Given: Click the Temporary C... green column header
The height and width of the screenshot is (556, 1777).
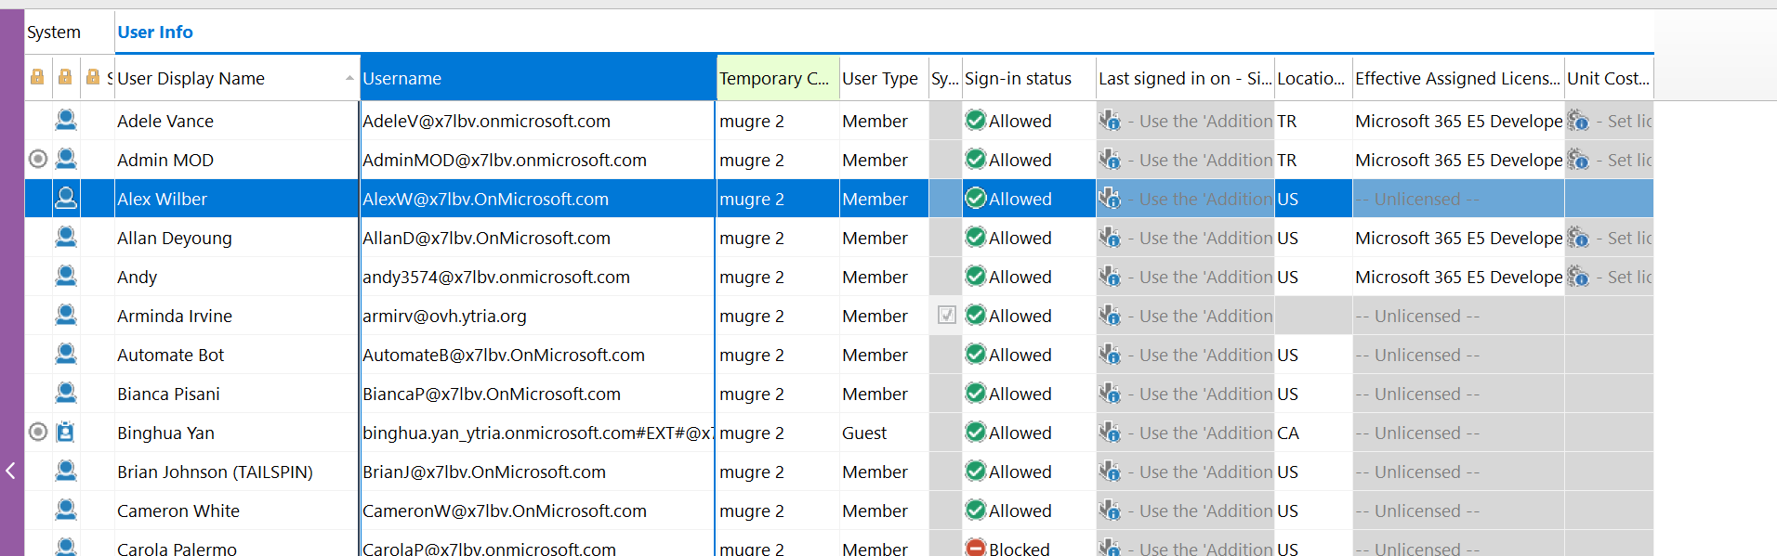Looking at the screenshot, I should click(x=776, y=79).
